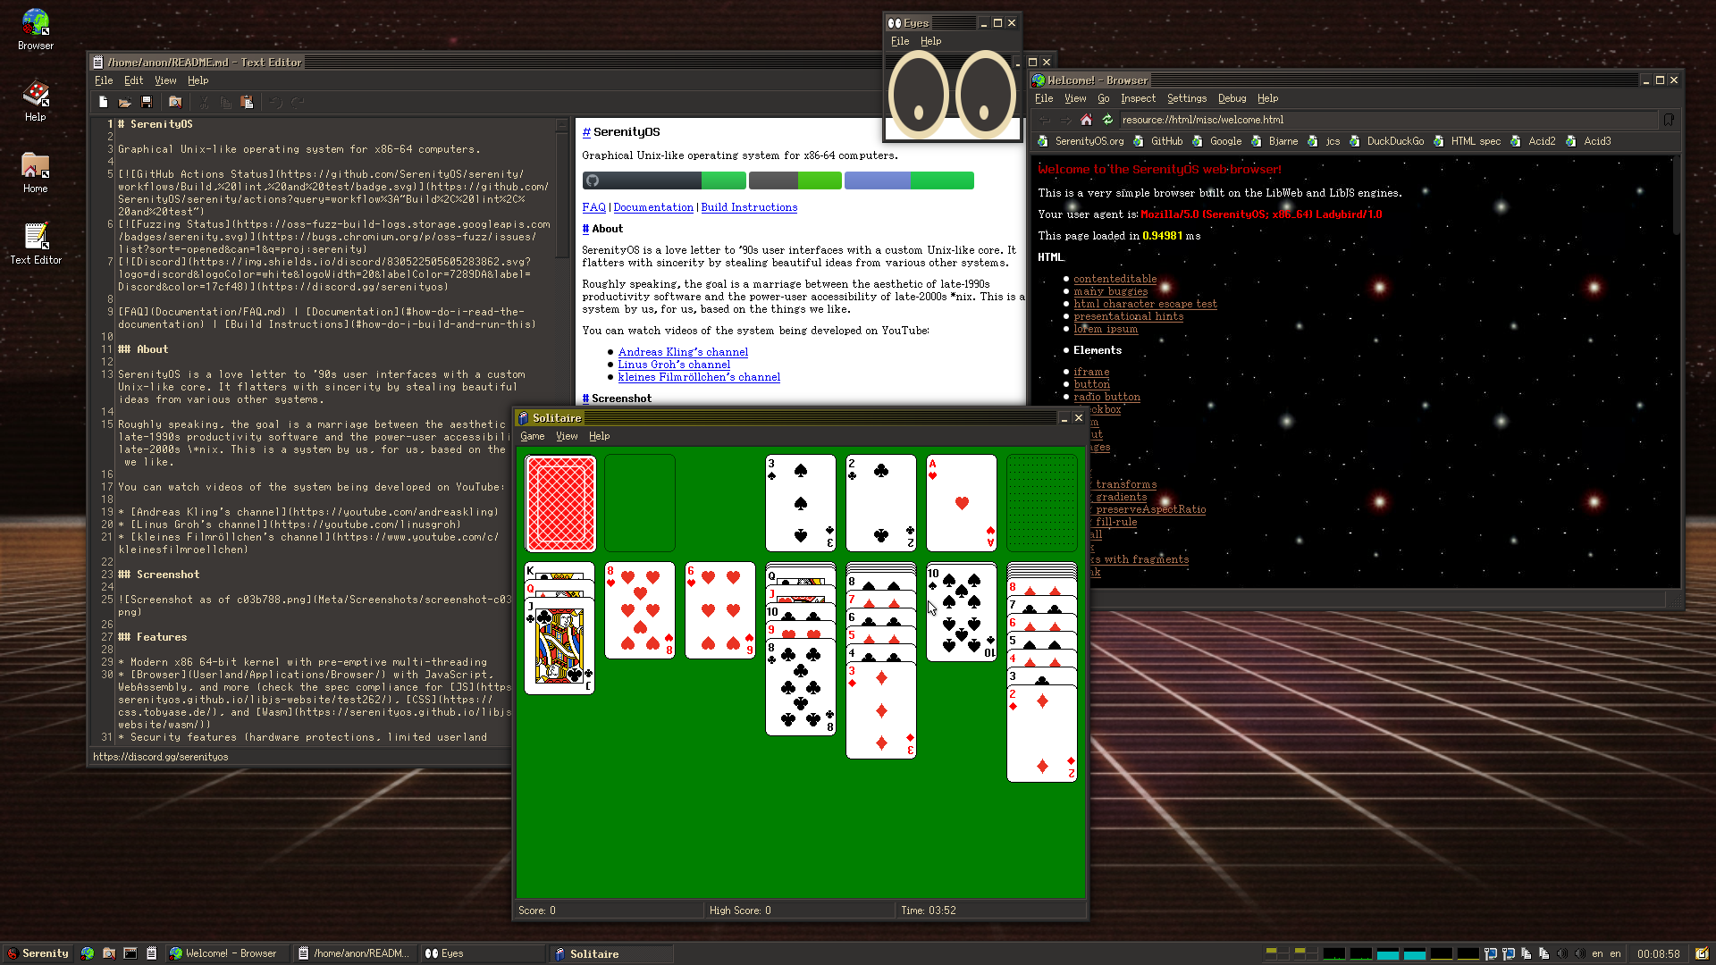Deal from the Solitaire stock deck
The width and height of the screenshot is (1716, 965).
pos(560,503)
